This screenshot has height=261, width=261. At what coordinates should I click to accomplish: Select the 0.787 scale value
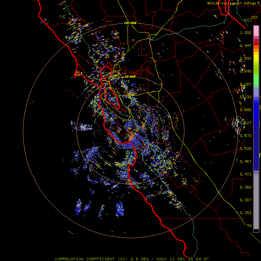pyautogui.click(x=246, y=84)
